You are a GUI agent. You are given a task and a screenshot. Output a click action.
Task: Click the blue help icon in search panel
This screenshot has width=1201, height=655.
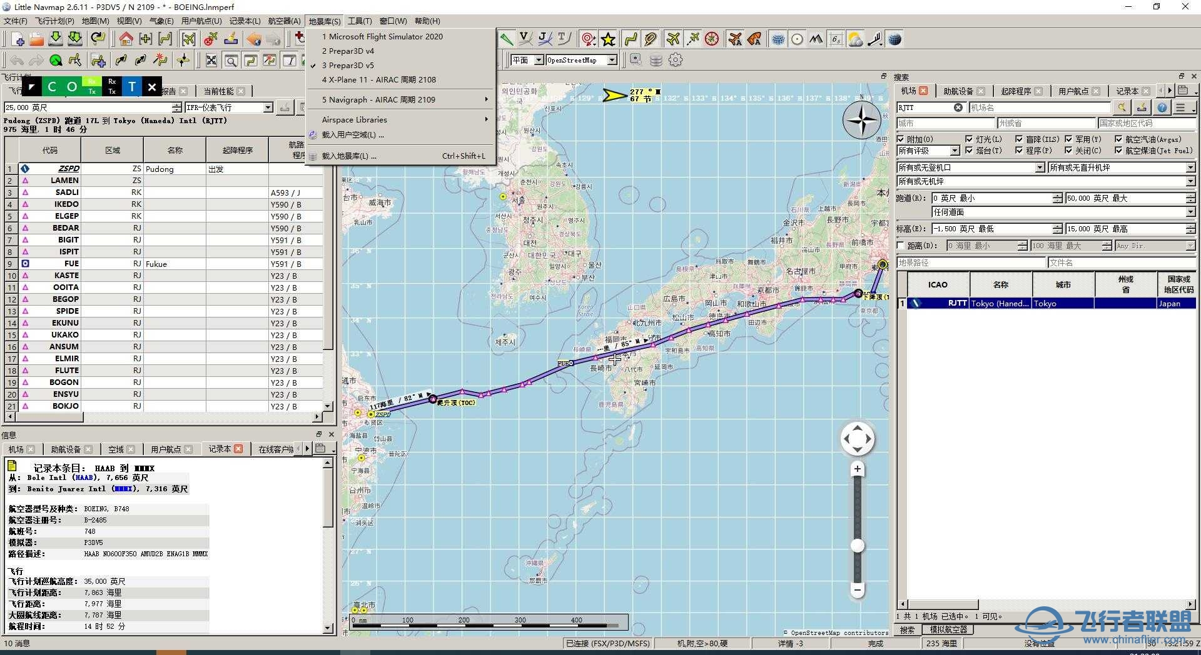tap(1162, 107)
